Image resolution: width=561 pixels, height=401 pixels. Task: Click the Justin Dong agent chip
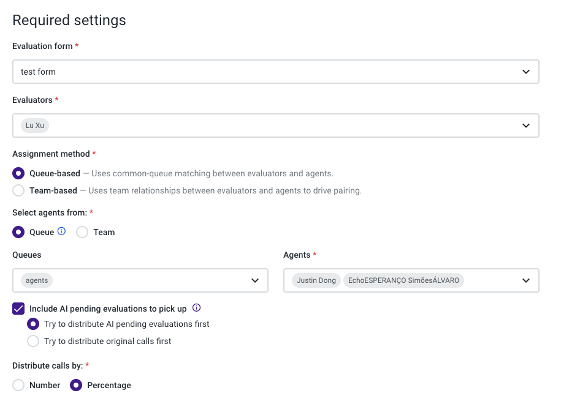pyautogui.click(x=316, y=280)
